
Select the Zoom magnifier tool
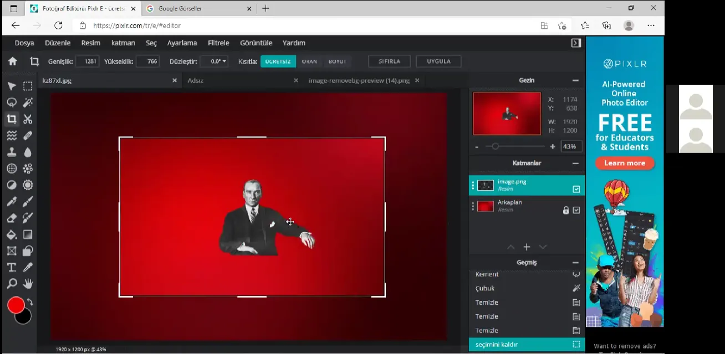[12, 284]
